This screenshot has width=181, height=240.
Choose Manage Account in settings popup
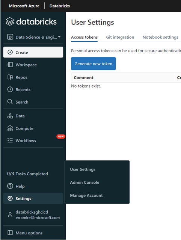pos(86,195)
